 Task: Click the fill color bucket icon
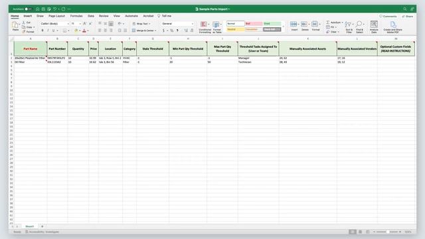76,31
